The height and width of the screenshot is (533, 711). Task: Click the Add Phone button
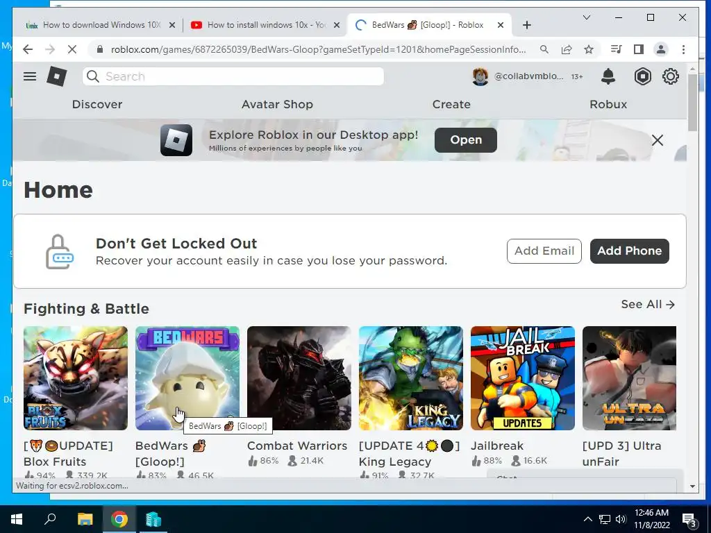[629, 251]
